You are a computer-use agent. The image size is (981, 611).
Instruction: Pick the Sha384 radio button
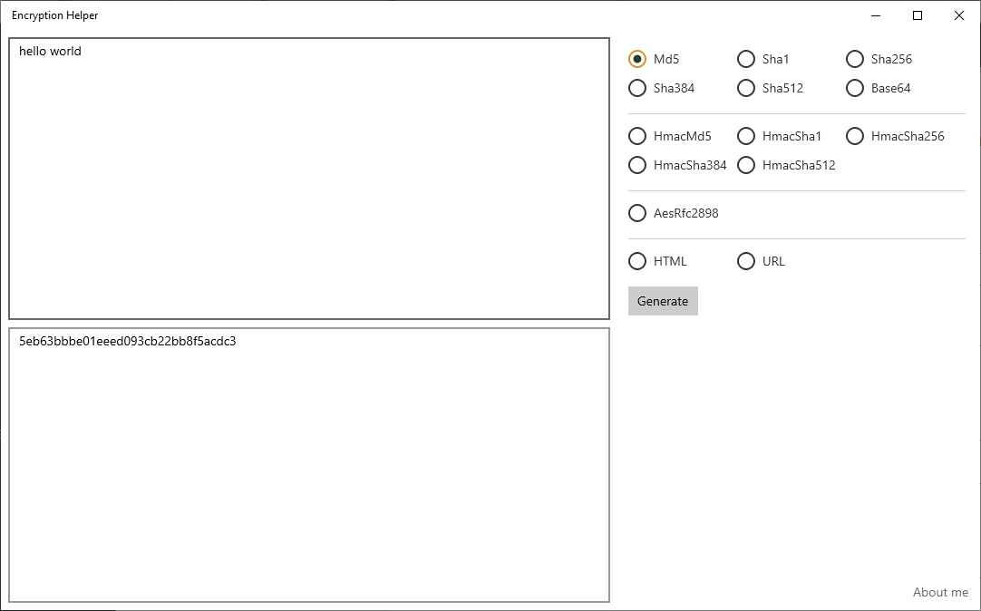(637, 88)
